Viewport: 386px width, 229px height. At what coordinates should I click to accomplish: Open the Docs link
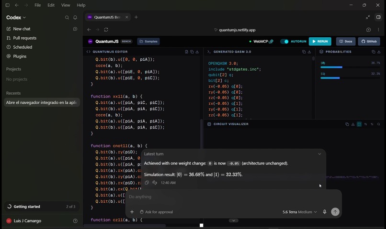click(x=346, y=42)
